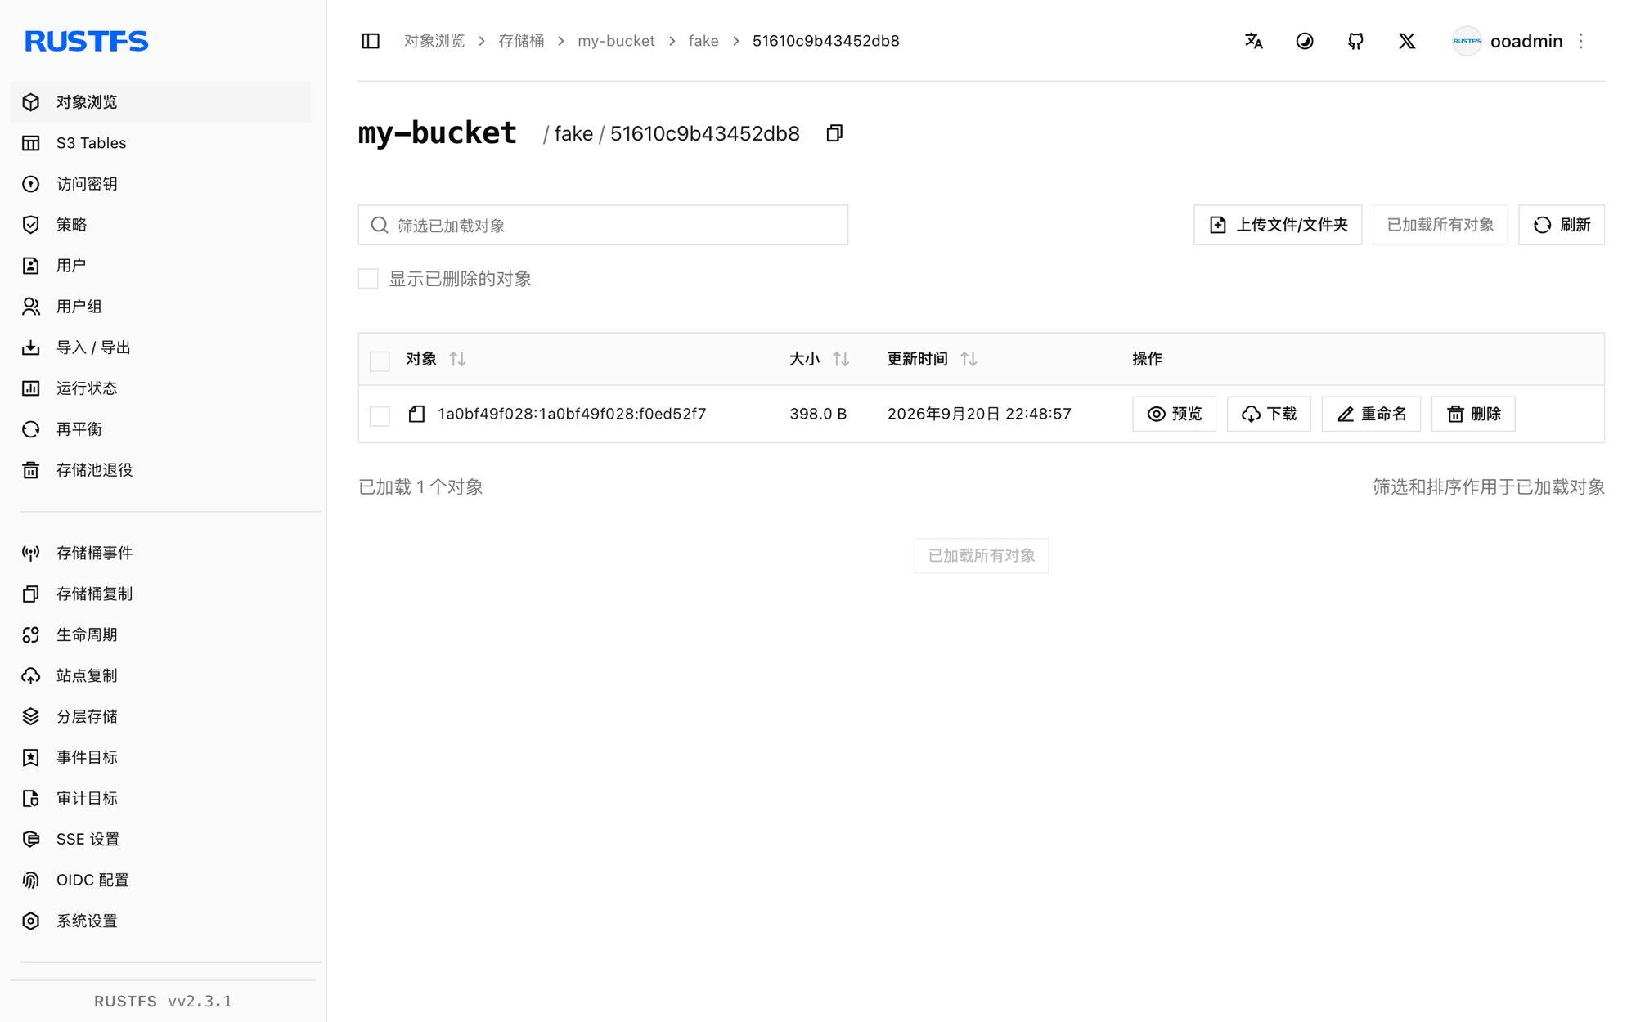1636x1022 pixels.
Task: Open 审计目标 audit targets page
Action: click(160, 799)
